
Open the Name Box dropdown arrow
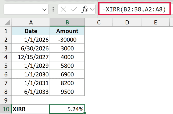pyautogui.click(x=44, y=10)
